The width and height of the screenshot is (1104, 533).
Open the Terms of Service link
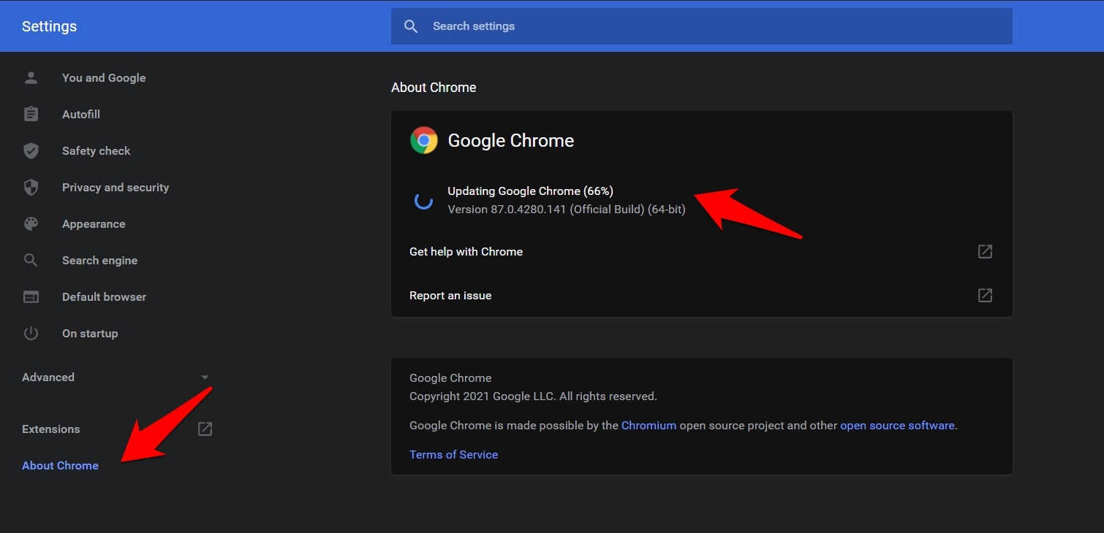click(453, 454)
